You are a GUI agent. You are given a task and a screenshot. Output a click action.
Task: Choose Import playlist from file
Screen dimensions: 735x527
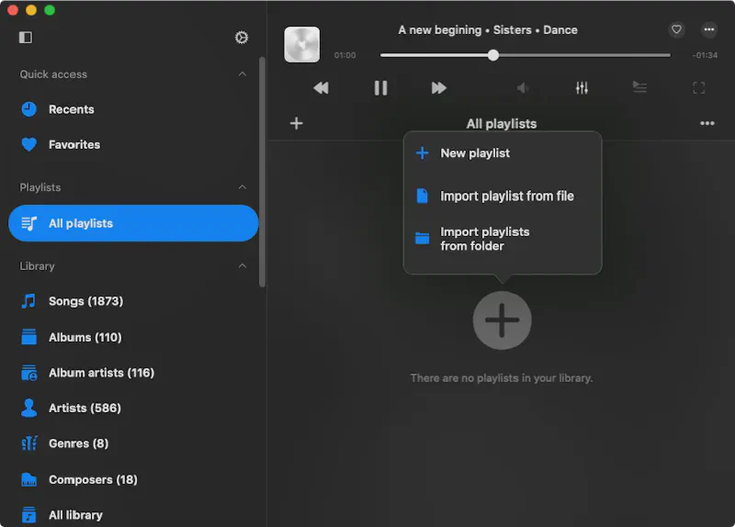pyautogui.click(x=506, y=196)
